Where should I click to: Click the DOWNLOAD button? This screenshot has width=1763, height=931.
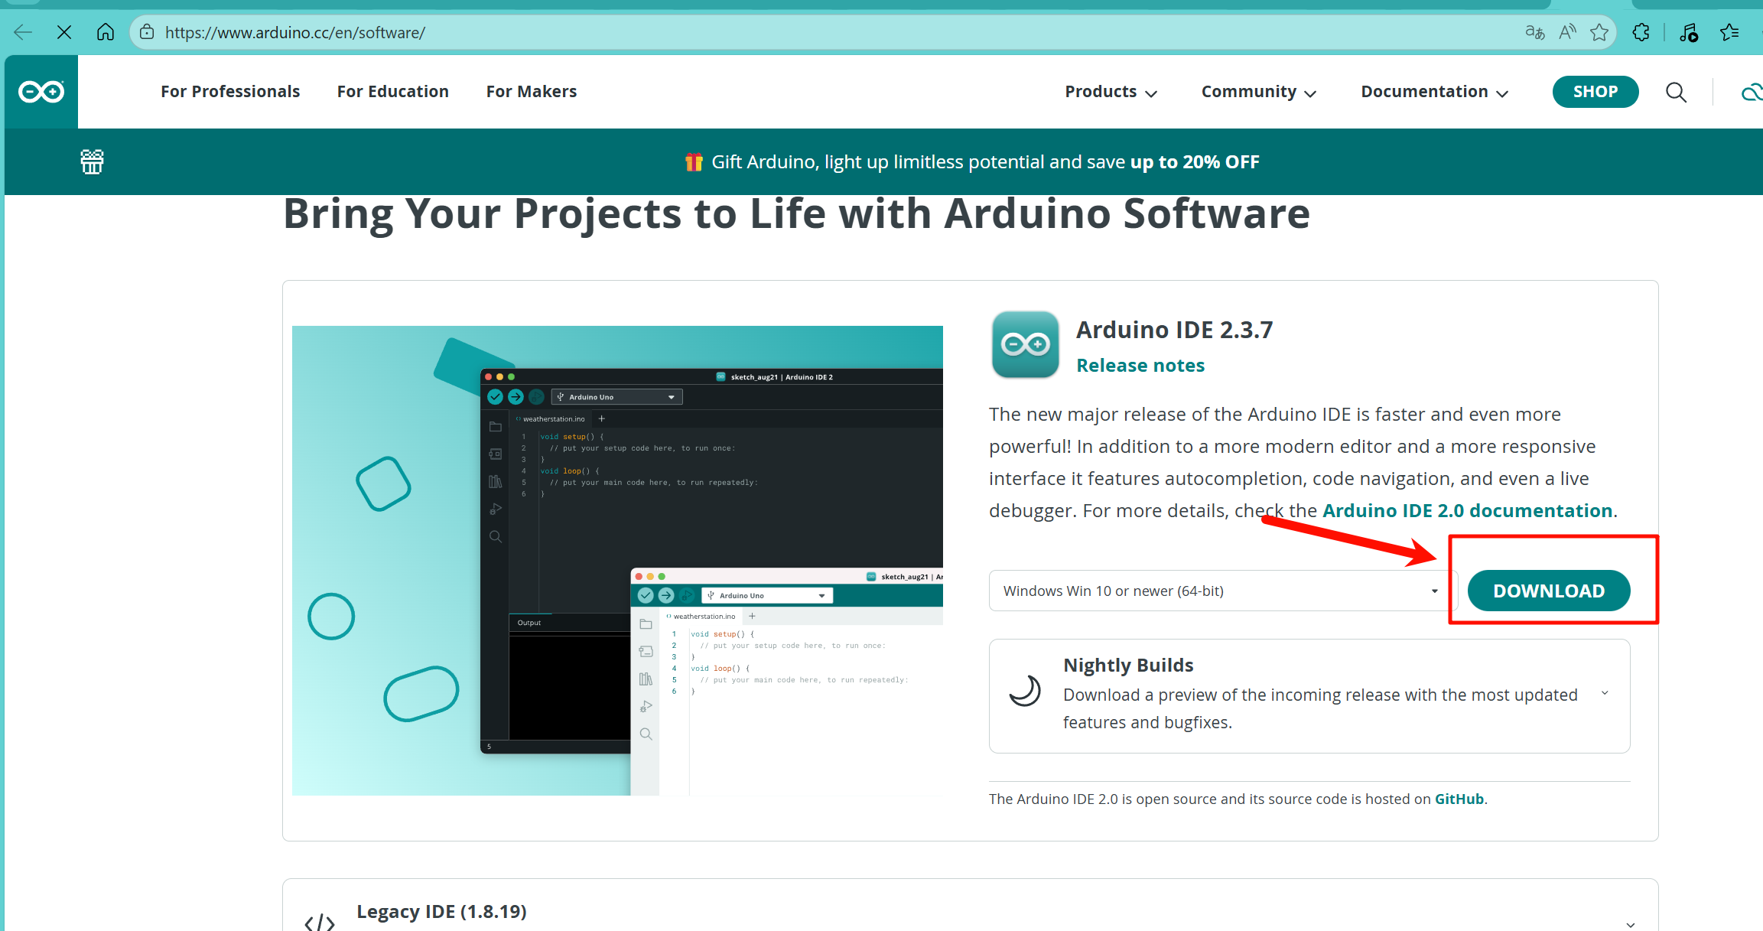[1548, 591]
